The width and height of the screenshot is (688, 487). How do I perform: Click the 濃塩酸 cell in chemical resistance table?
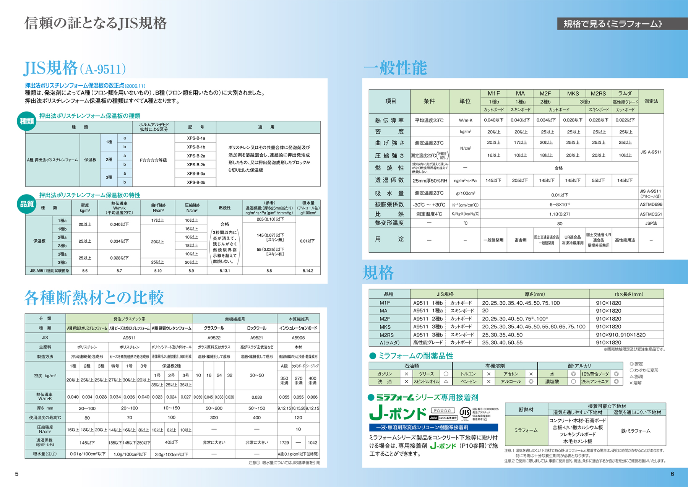coord(552,381)
